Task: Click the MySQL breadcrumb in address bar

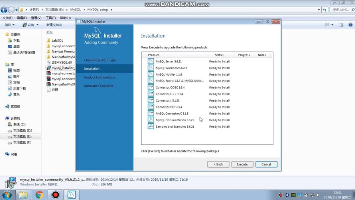Action: tap(75, 10)
